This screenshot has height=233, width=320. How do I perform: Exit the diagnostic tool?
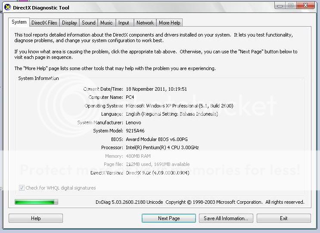tap(284, 218)
